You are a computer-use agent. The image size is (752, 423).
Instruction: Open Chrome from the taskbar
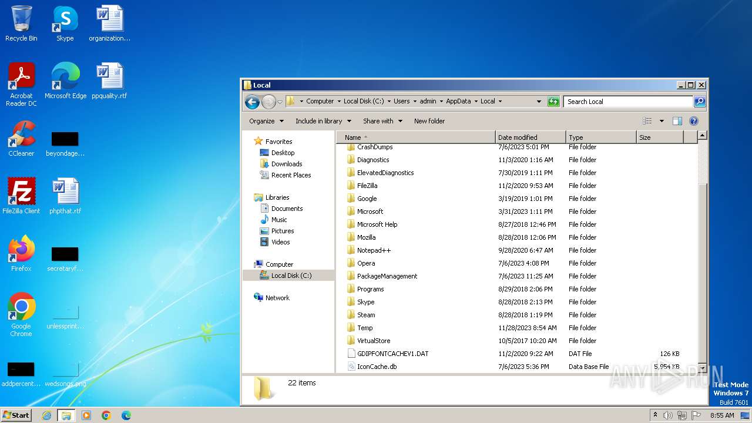pos(106,415)
